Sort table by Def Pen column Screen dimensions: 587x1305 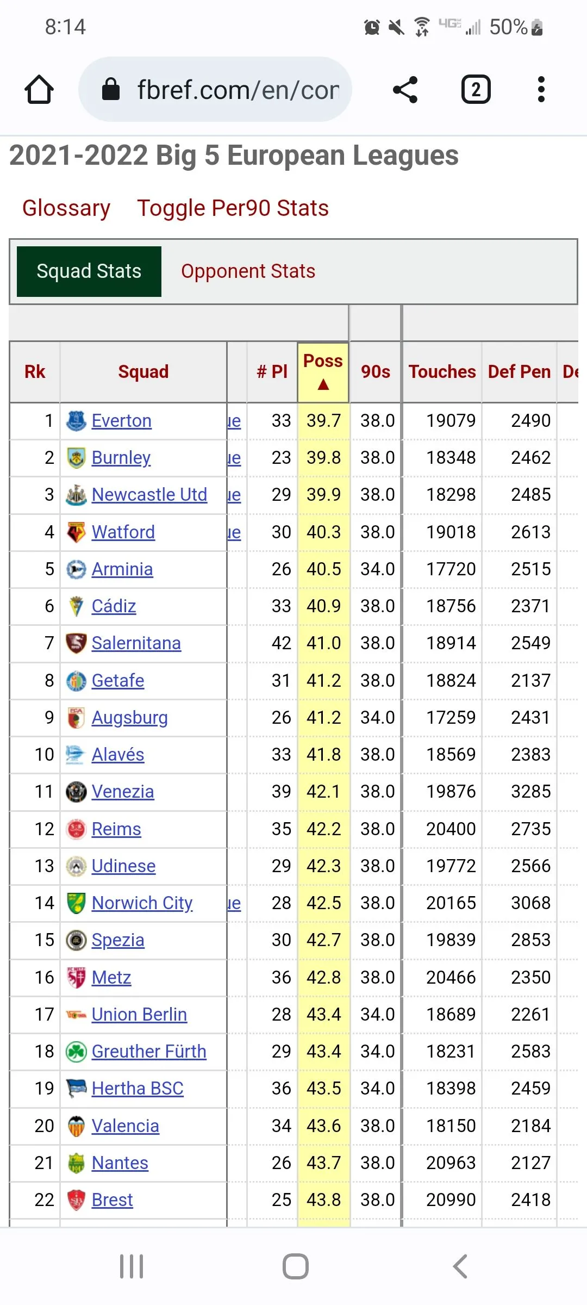coord(519,372)
